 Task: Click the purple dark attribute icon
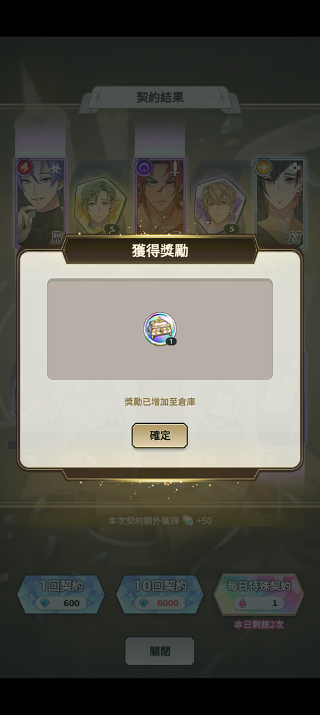[144, 168]
